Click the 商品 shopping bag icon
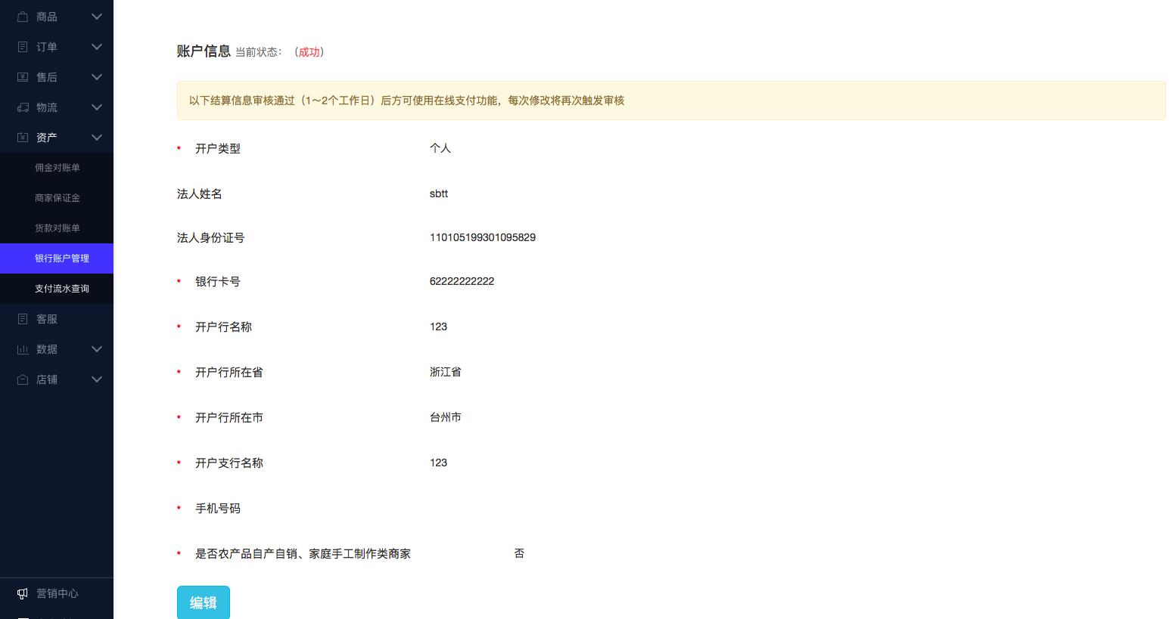 23,16
